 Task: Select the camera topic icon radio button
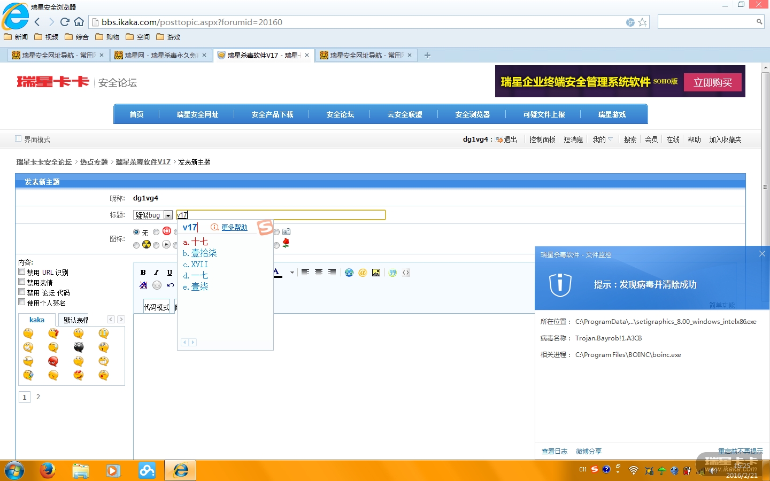(276, 232)
